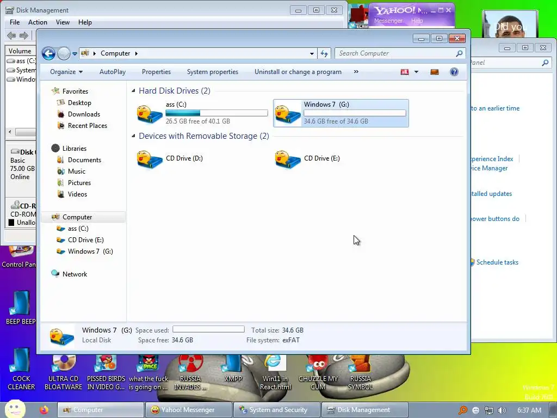Refresh the Computer folder view
The image size is (557, 418).
[x=324, y=54]
